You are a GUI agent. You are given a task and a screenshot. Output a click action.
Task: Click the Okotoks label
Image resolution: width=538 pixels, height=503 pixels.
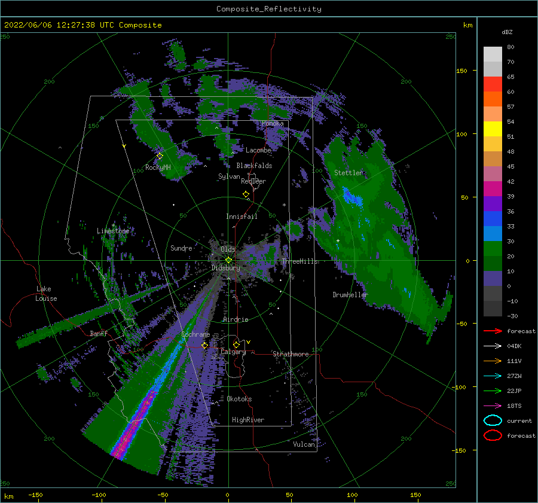pyautogui.click(x=239, y=399)
